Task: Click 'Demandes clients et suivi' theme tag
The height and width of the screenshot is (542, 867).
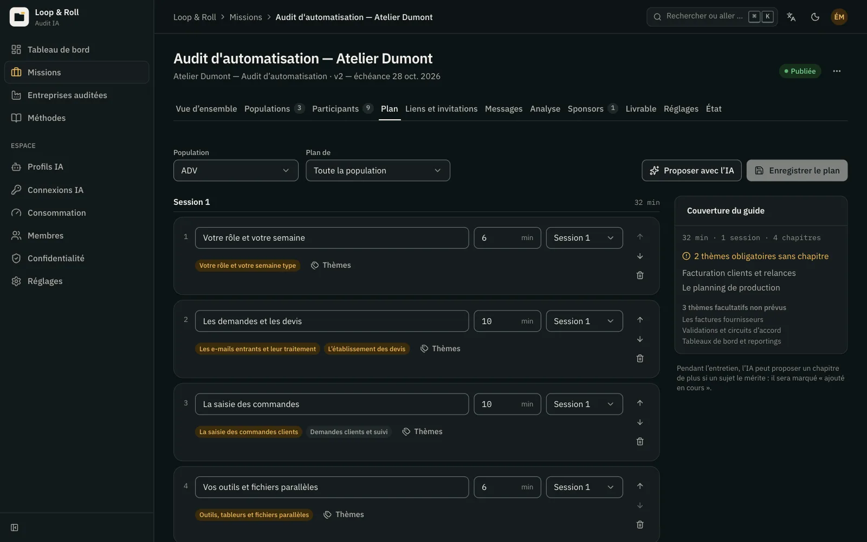Action: pos(348,432)
